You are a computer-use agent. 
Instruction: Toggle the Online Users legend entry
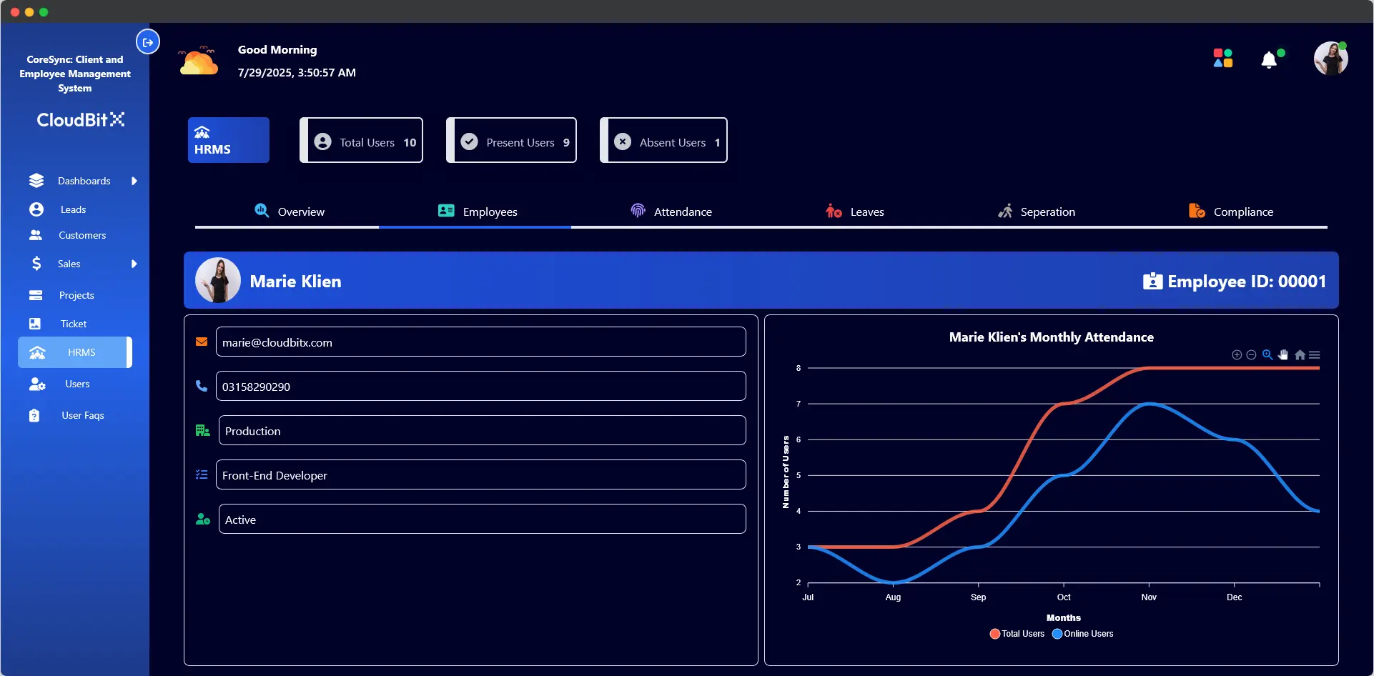[x=1082, y=634]
